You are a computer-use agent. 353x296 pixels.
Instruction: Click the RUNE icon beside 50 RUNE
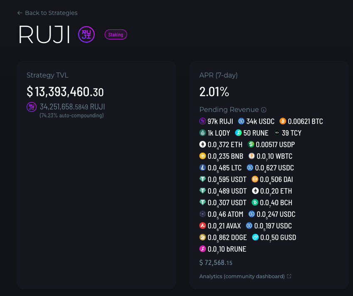238,133
